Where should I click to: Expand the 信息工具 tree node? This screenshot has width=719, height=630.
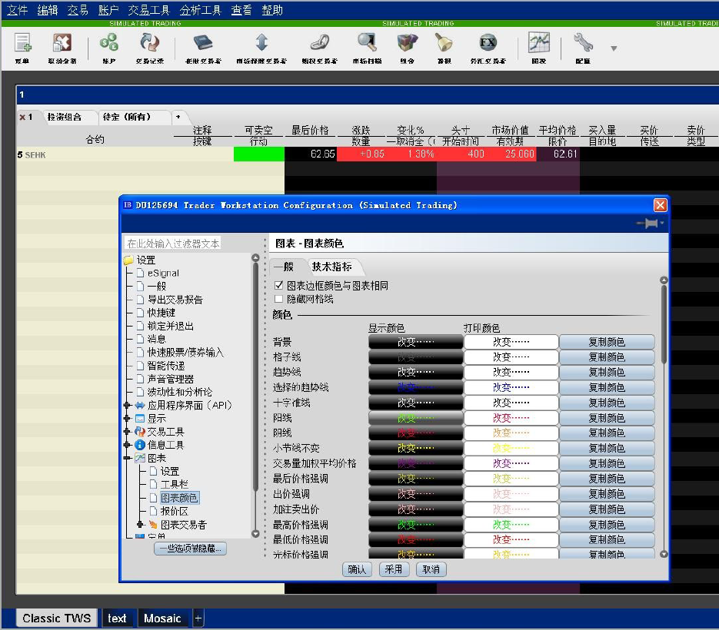tap(127, 445)
